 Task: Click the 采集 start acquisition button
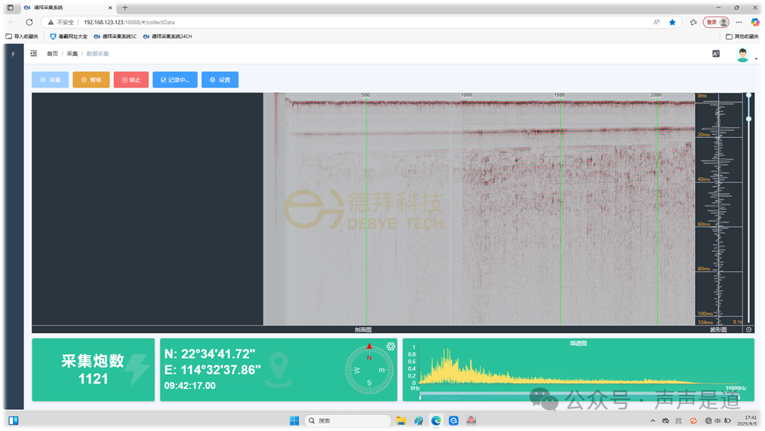coord(51,80)
